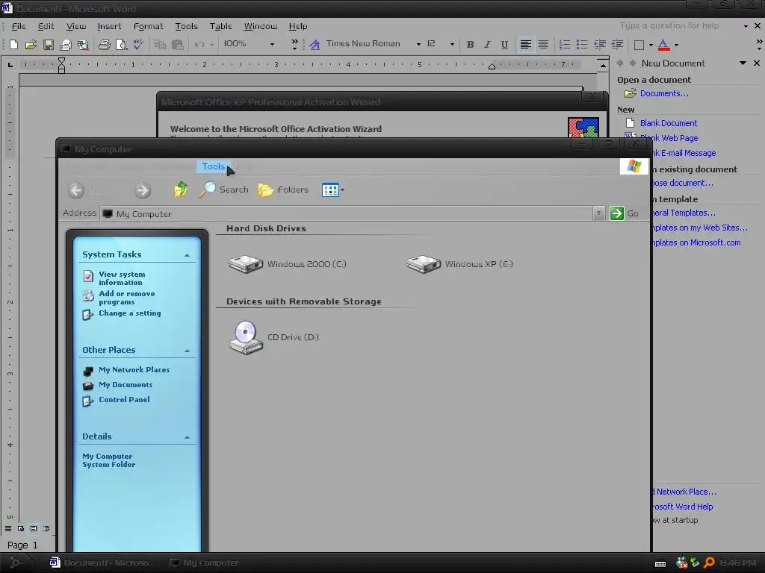Viewport: 765px width, 573px height.
Task: Open Styles and Formatting in Word toolbar
Action: click(315, 45)
